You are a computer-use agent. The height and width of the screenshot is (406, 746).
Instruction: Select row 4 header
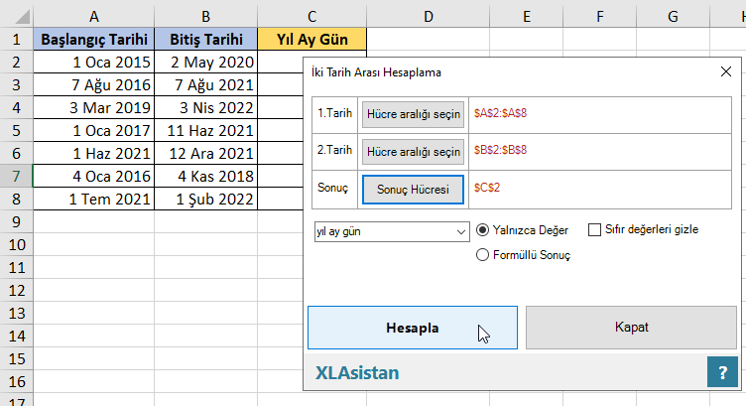pyautogui.click(x=16, y=107)
